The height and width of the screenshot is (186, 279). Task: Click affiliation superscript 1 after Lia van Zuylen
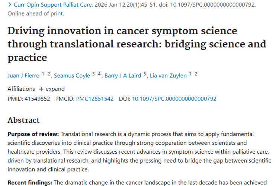point(190,74)
